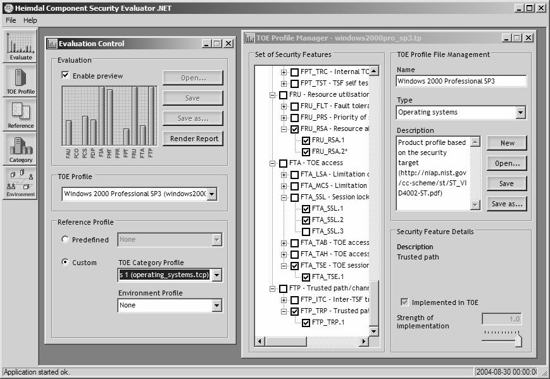Uncheck the FTP_TRP.1 checkbox

[x=306, y=323]
